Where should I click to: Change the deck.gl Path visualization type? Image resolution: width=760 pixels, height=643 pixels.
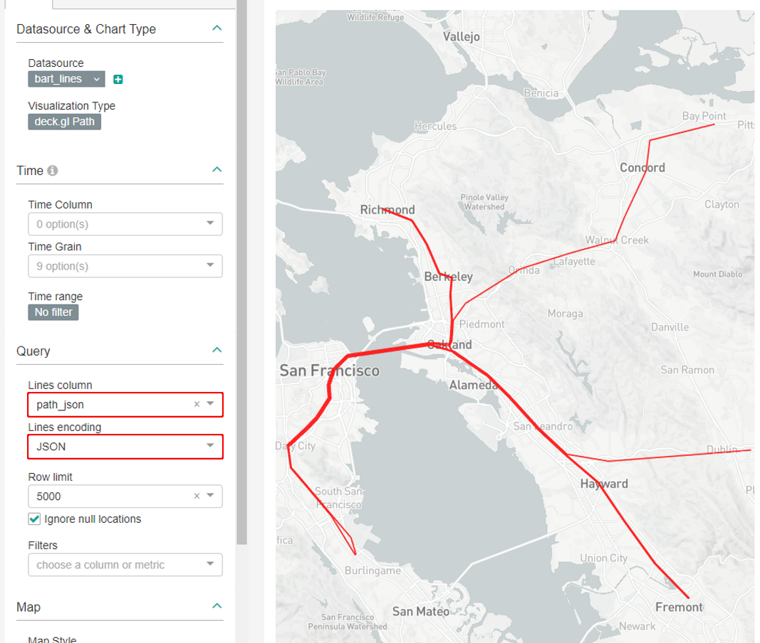(x=65, y=122)
